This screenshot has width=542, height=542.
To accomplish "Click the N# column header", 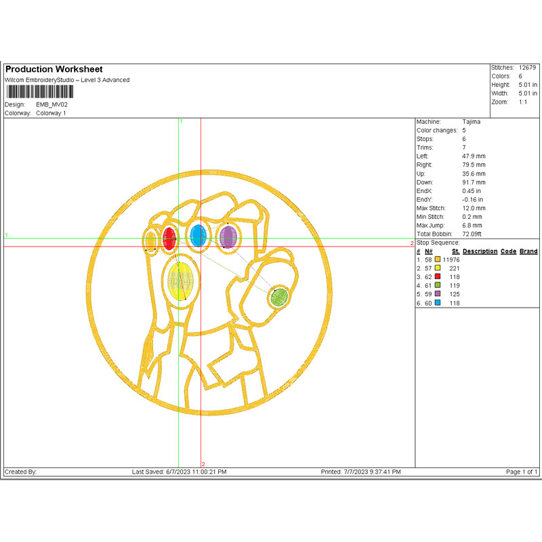I will [x=429, y=251].
